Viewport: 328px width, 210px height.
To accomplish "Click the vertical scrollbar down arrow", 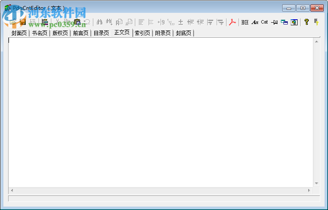I will coord(316,183).
